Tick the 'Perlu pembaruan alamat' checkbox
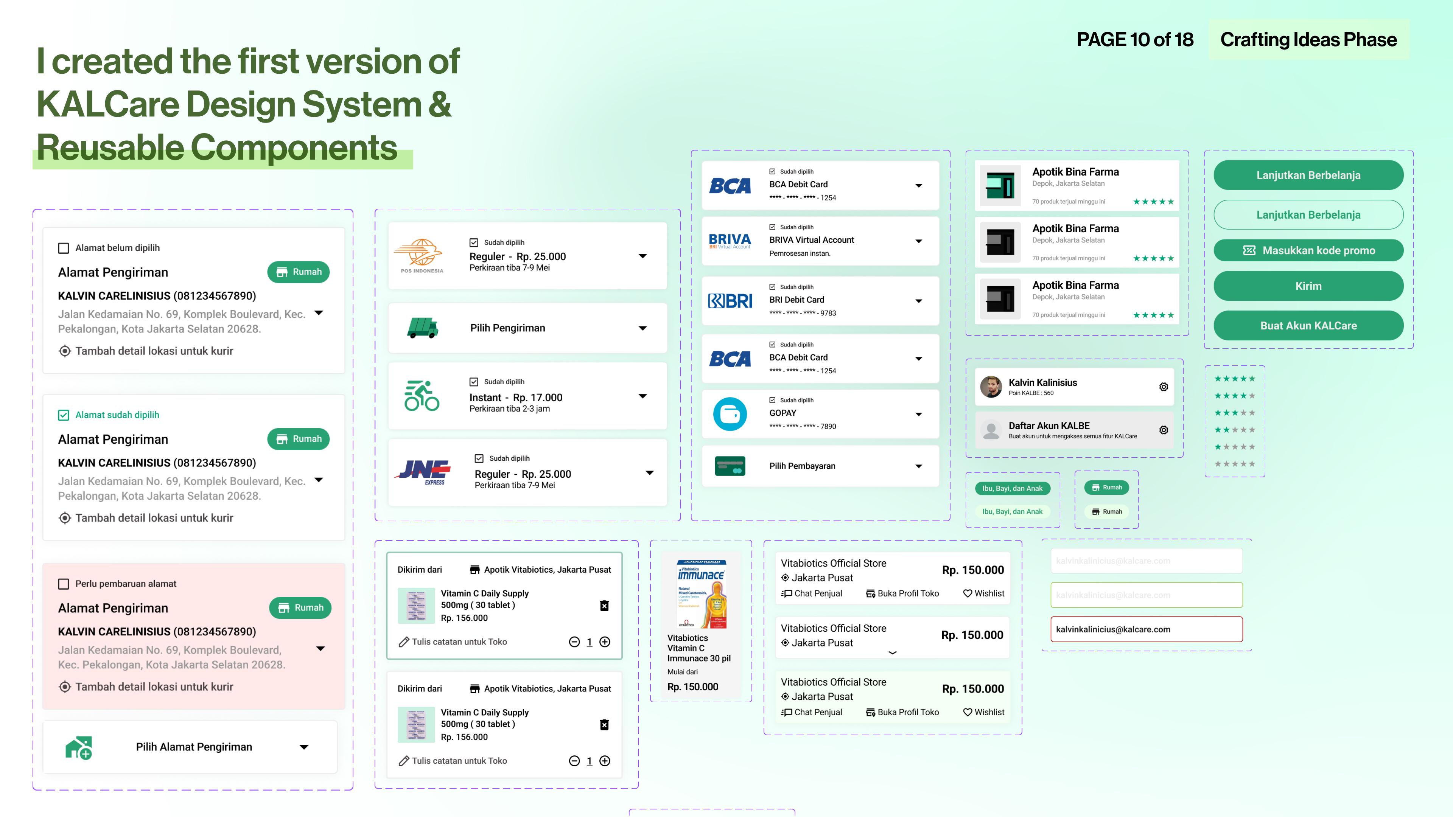The width and height of the screenshot is (1453, 817). click(x=64, y=584)
